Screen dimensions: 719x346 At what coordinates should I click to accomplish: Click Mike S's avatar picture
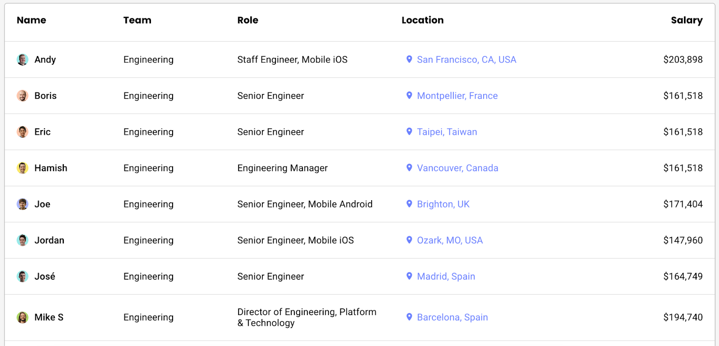tap(22, 317)
